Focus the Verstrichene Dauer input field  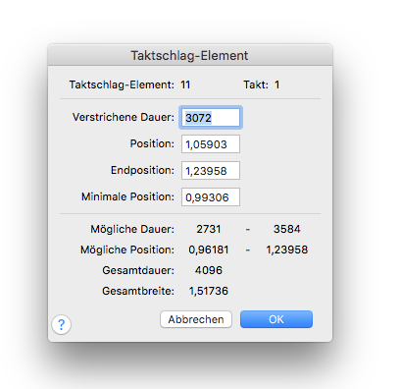click(x=211, y=117)
